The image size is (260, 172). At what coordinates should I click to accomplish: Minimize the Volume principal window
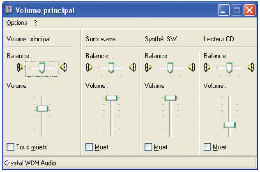click(x=224, y=10)
